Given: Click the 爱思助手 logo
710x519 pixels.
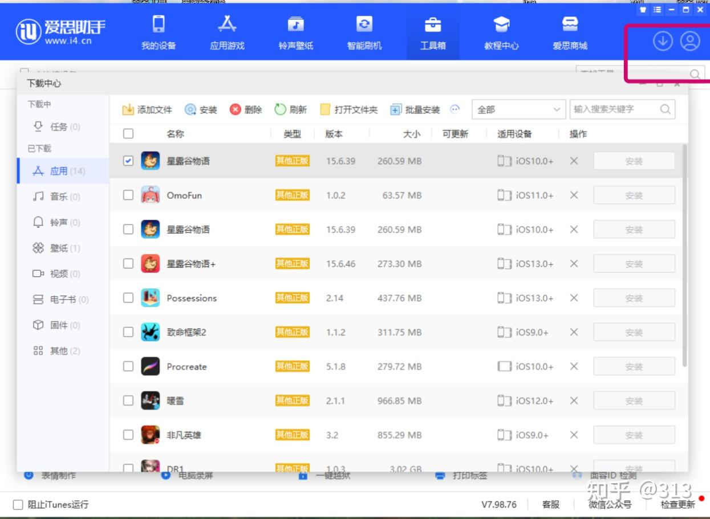Looking at the screenshot, I should (x=60, y=32).
